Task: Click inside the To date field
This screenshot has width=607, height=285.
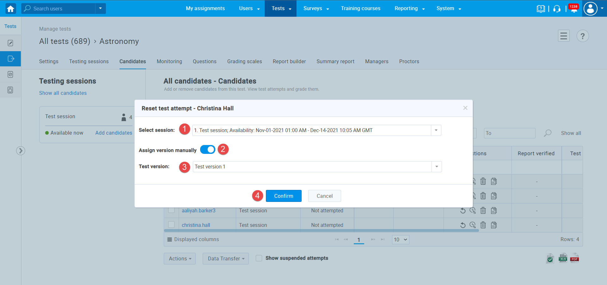Action: (509, 133)
